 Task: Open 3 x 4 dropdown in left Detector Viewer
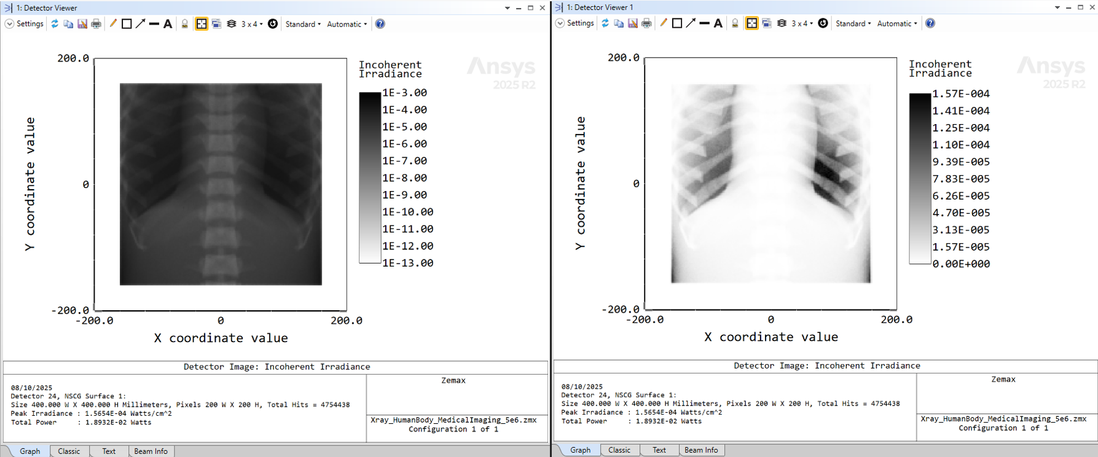point(251,24)
